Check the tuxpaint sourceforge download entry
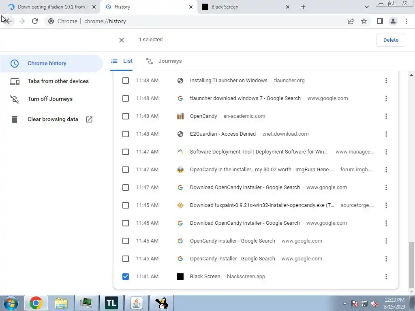The image size is (415, 311). pyautogui.click(x=126, y=205)
